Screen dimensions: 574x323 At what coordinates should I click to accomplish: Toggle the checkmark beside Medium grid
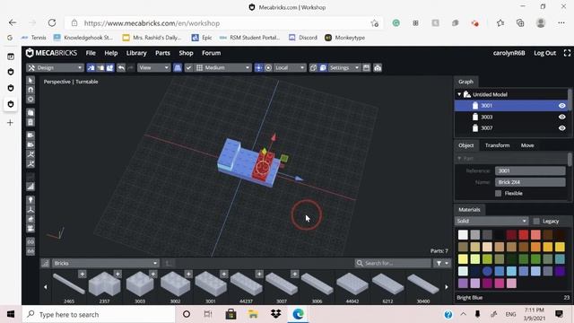[x=189, y=68]
